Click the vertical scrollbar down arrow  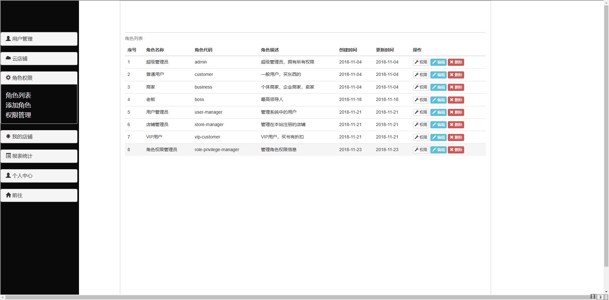click(606, 292)
